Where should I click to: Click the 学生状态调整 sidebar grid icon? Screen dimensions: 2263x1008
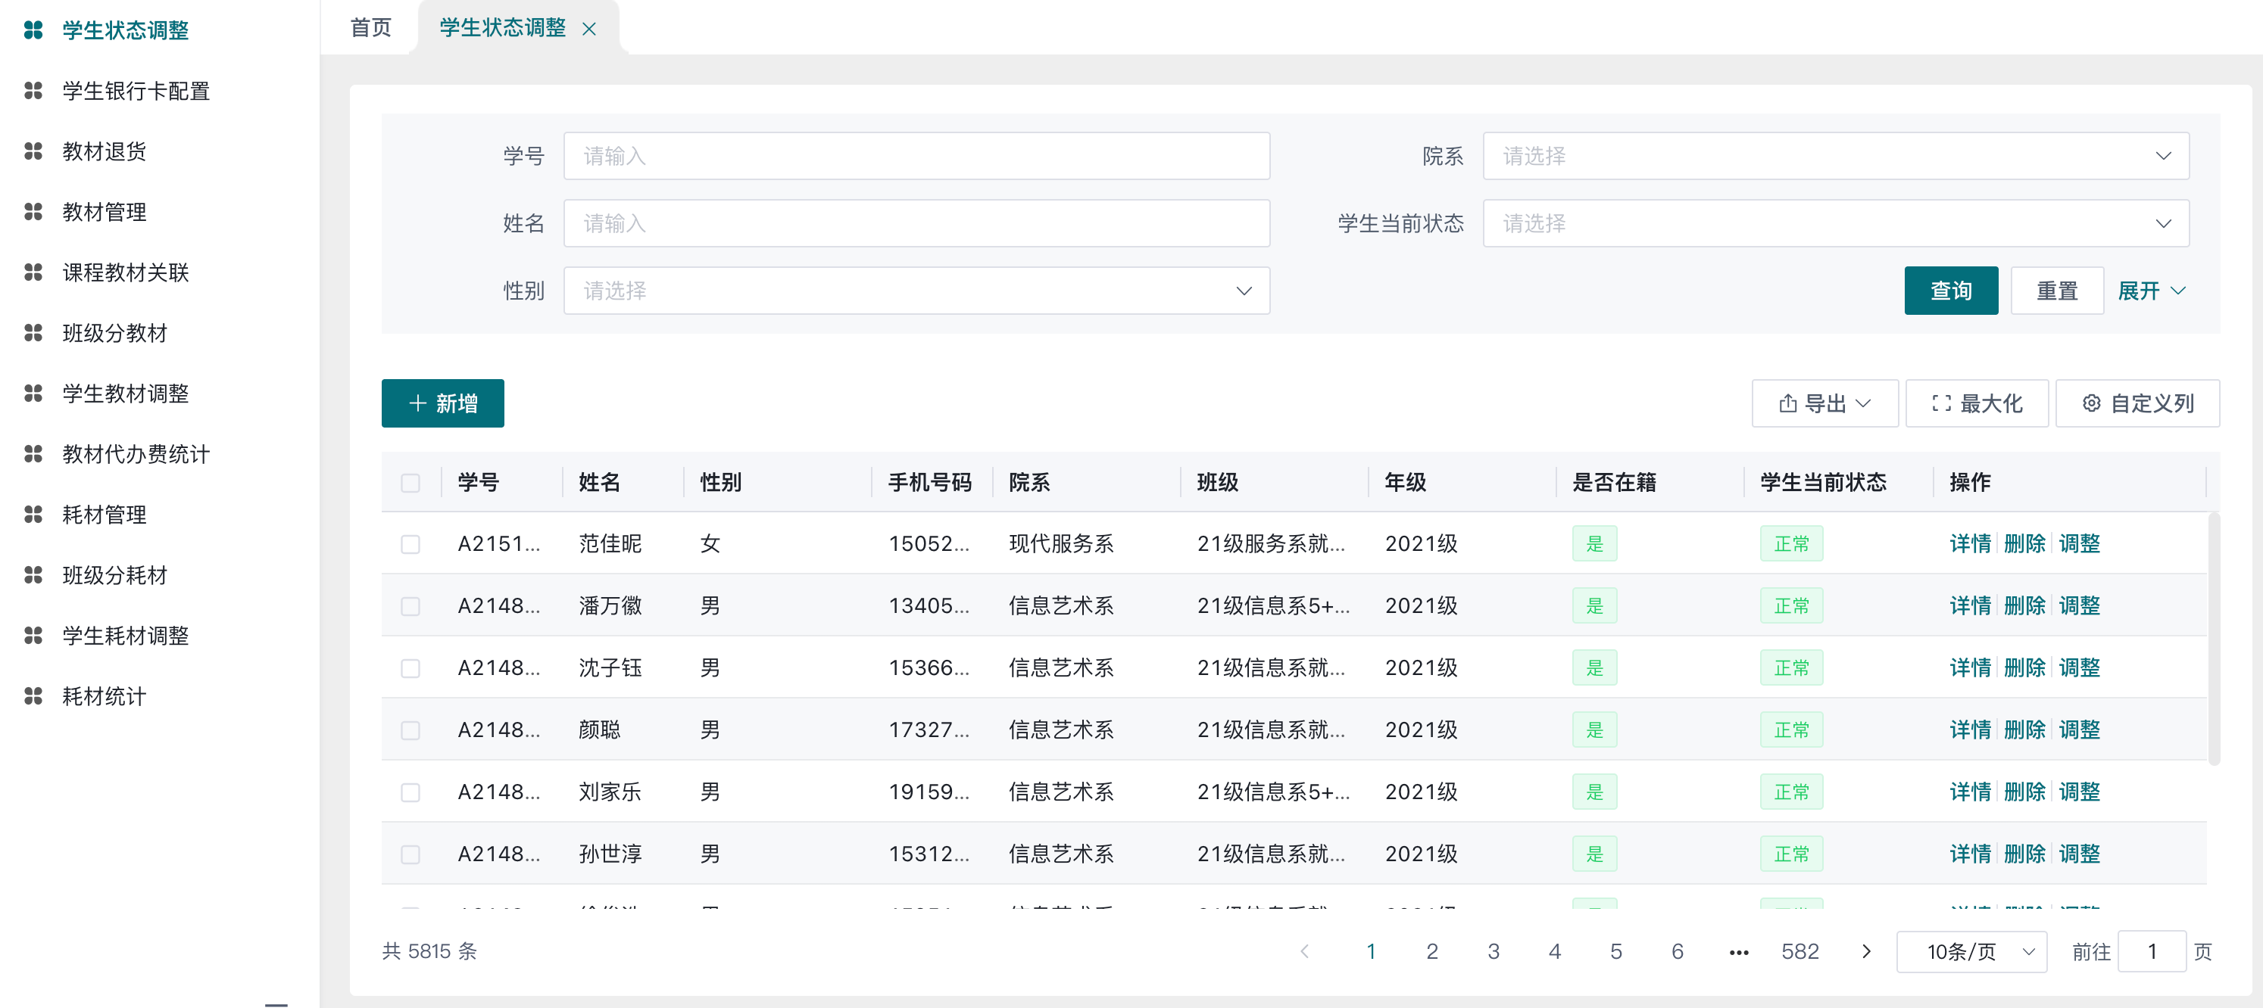point(33,31)
